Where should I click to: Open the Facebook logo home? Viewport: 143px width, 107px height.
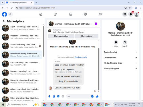pos(4,14)
